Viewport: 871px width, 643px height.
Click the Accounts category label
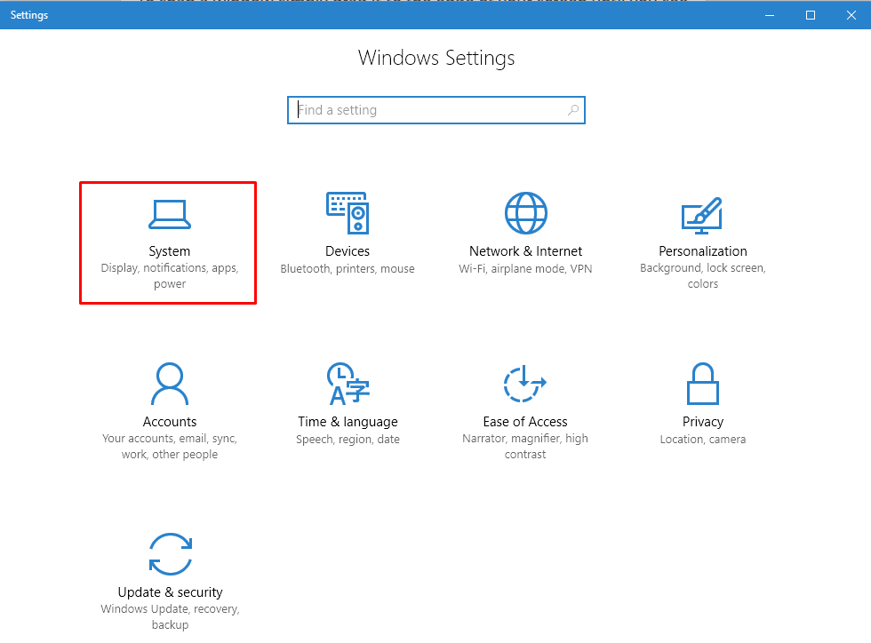[170, 422]
